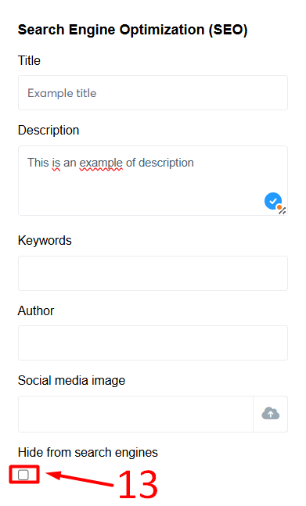This screenshot has width=306, height=506.
Task: Click the Description field label
Action: (49, 130)
